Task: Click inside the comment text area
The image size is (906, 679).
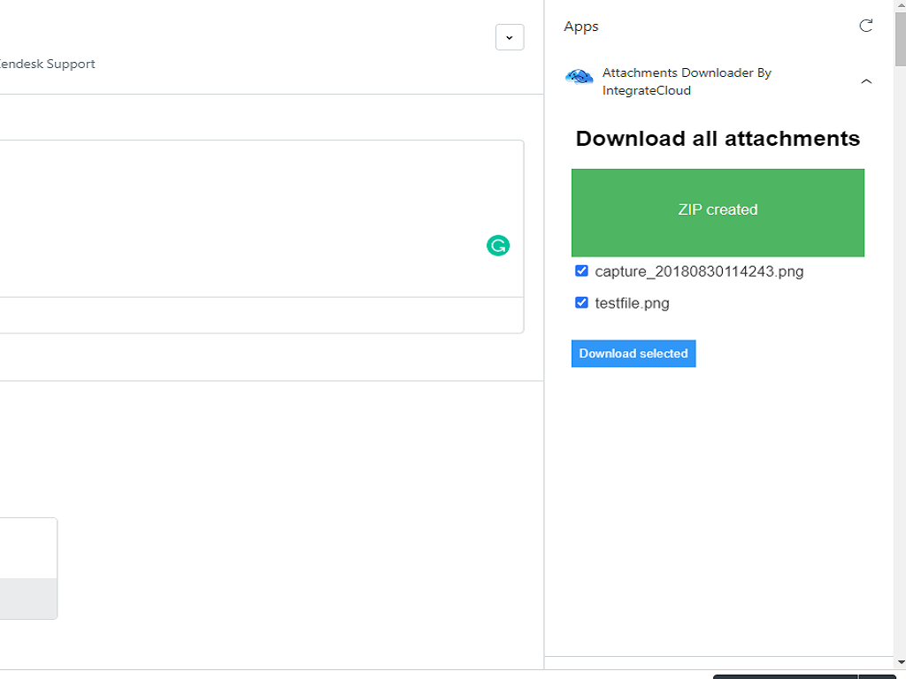Action: 248,217
